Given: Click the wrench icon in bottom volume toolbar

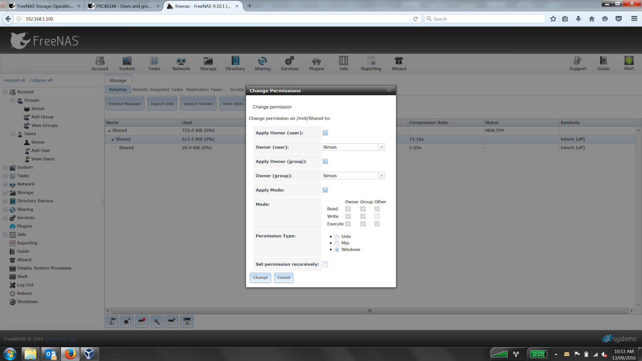Looking at the screenshot, I should (x=157, y=322).
